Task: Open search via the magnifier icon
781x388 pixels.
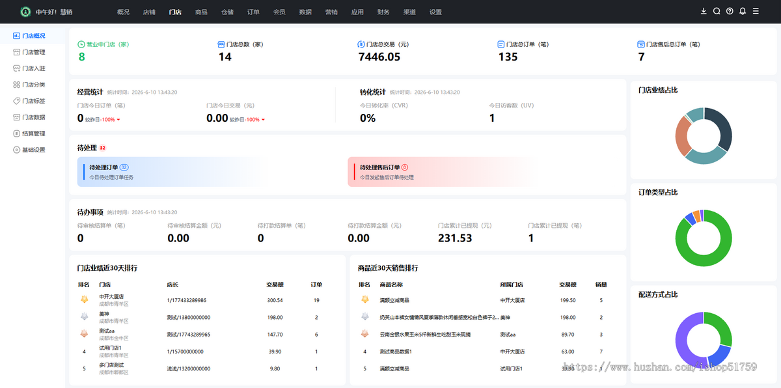Action: (x=717, y=11)
